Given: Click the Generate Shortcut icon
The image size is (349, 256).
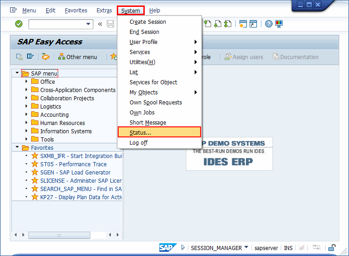Looking at the screenshot, I should click(x=253, y=24).
